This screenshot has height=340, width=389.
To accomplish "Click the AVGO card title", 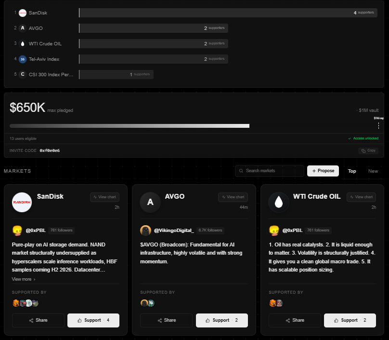I will click(175, 196).
